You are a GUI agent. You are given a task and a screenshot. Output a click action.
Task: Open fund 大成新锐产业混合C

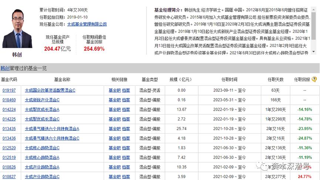click(42, 100)
